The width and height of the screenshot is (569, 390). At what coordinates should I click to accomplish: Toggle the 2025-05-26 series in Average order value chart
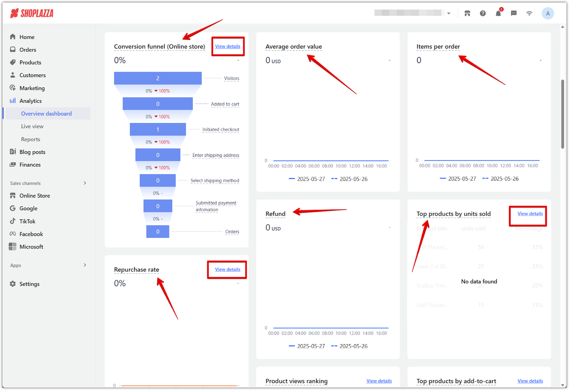pos(355,179)
